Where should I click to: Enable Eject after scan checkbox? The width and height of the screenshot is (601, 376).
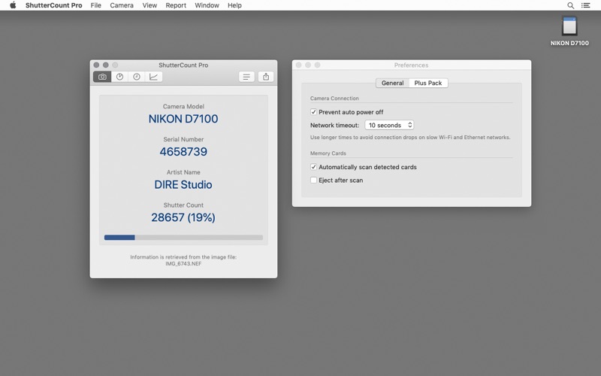click(x=313, y=180)
